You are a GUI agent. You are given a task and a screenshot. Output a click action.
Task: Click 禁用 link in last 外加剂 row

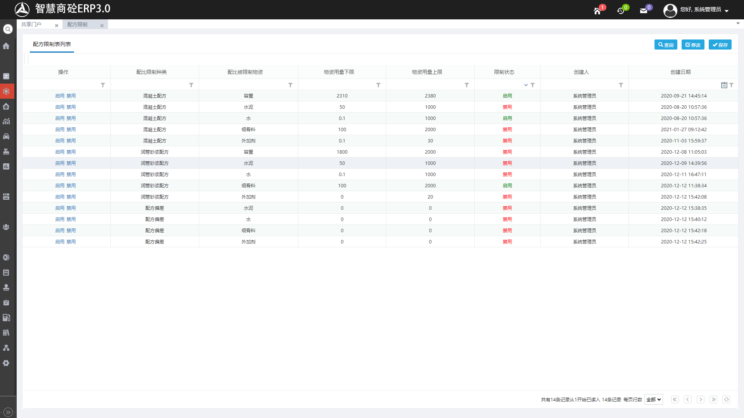click(x=71, y=242)
